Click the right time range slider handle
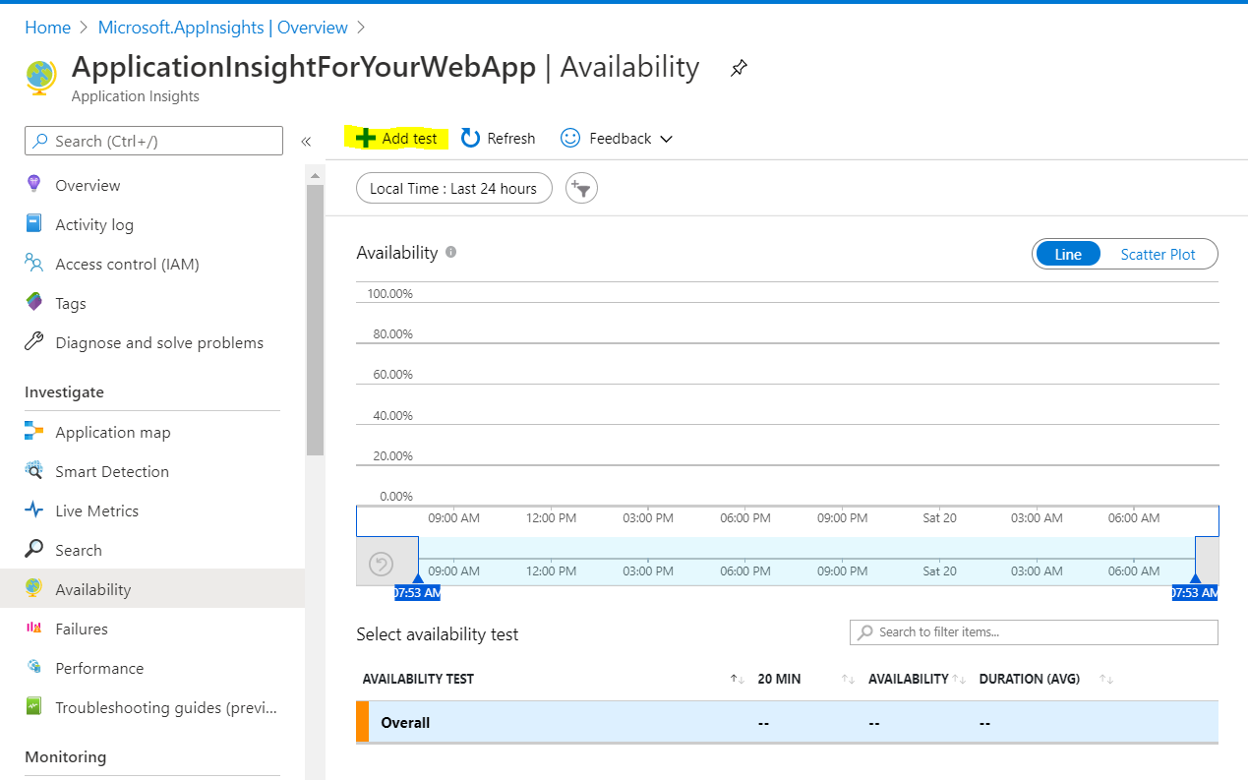Screen dimensions: 1248x780 [x=1195, y=579]
